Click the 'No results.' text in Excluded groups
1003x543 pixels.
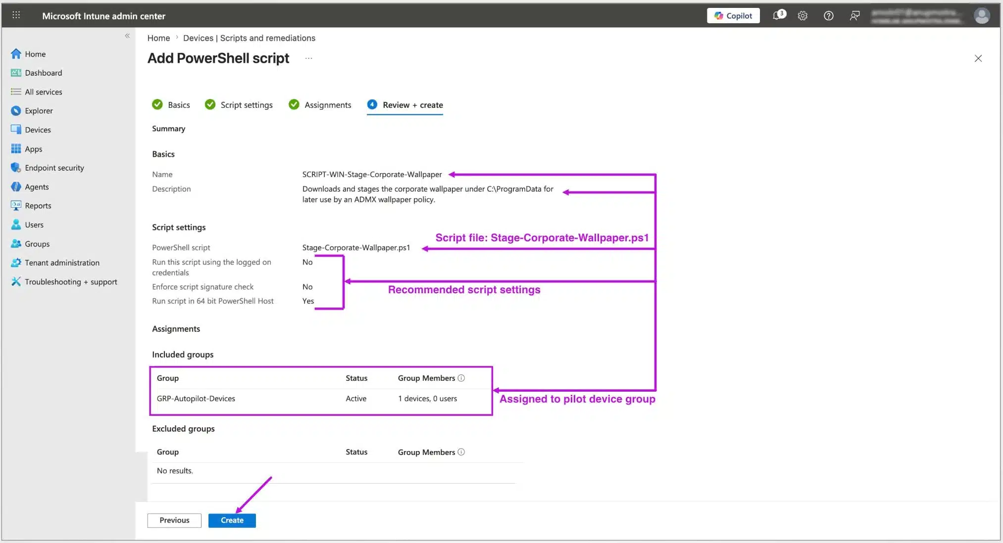tap(175, 471)
